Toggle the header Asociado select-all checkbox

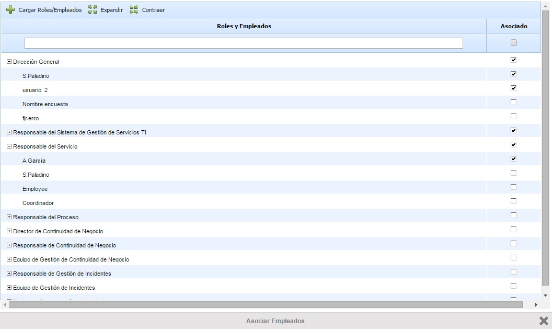tap(513, 43)
